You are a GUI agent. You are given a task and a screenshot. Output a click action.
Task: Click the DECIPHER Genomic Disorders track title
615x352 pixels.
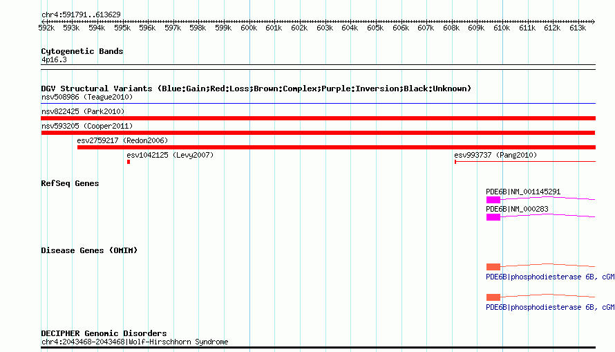tap(104, 333)
